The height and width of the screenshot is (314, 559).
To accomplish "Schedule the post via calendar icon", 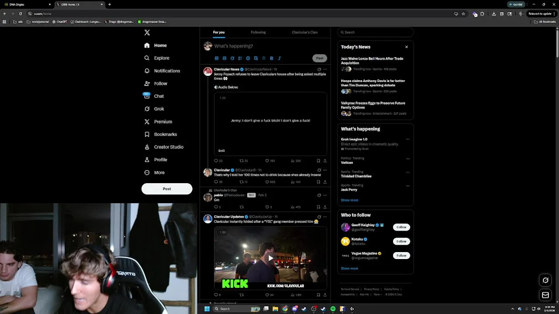I will pos(256,58).
